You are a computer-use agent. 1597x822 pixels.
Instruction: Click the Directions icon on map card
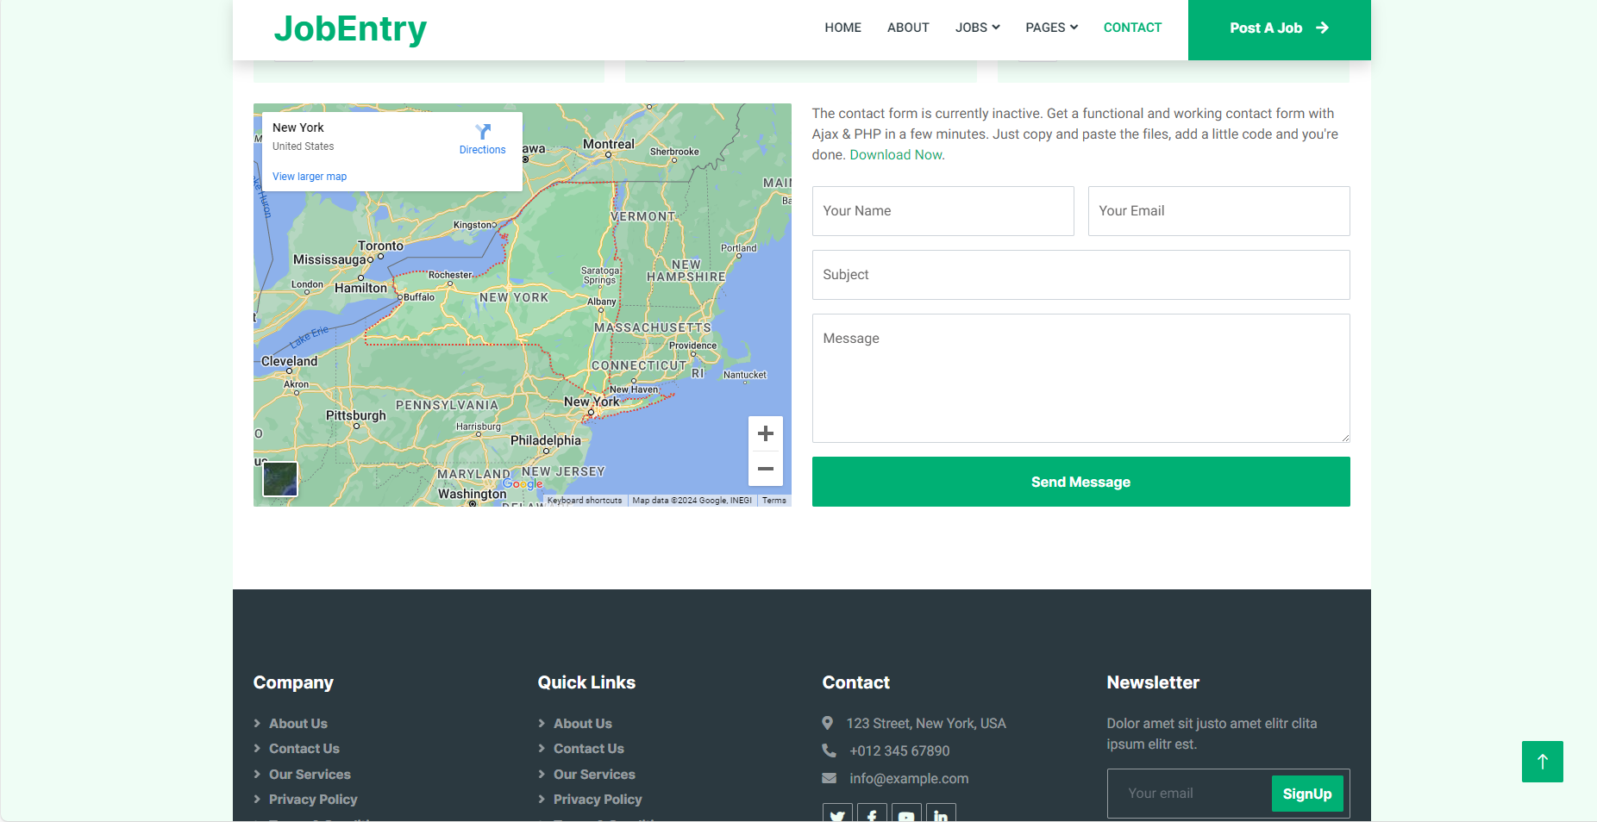pos(483,131)
